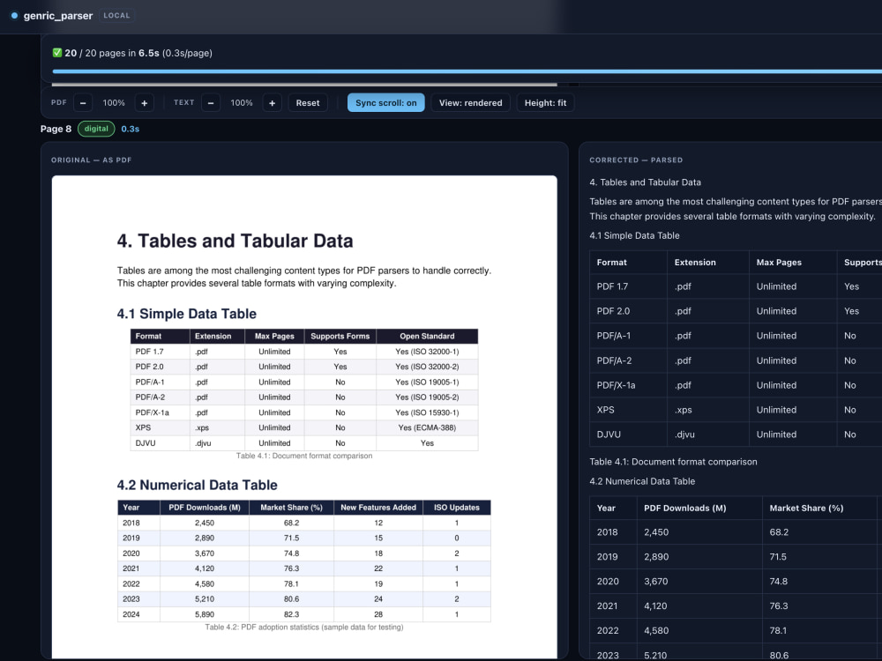This screenshot has width=882, height=661.
Task: Click PDF/A-1 row in parsed table
Action: point(736,336)
